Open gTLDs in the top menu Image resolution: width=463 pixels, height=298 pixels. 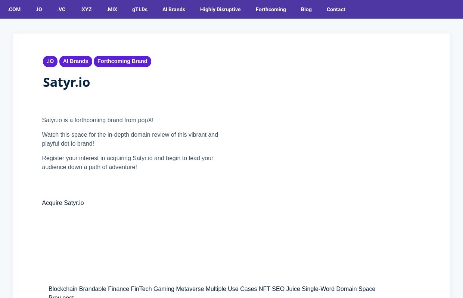click(140, 9)
